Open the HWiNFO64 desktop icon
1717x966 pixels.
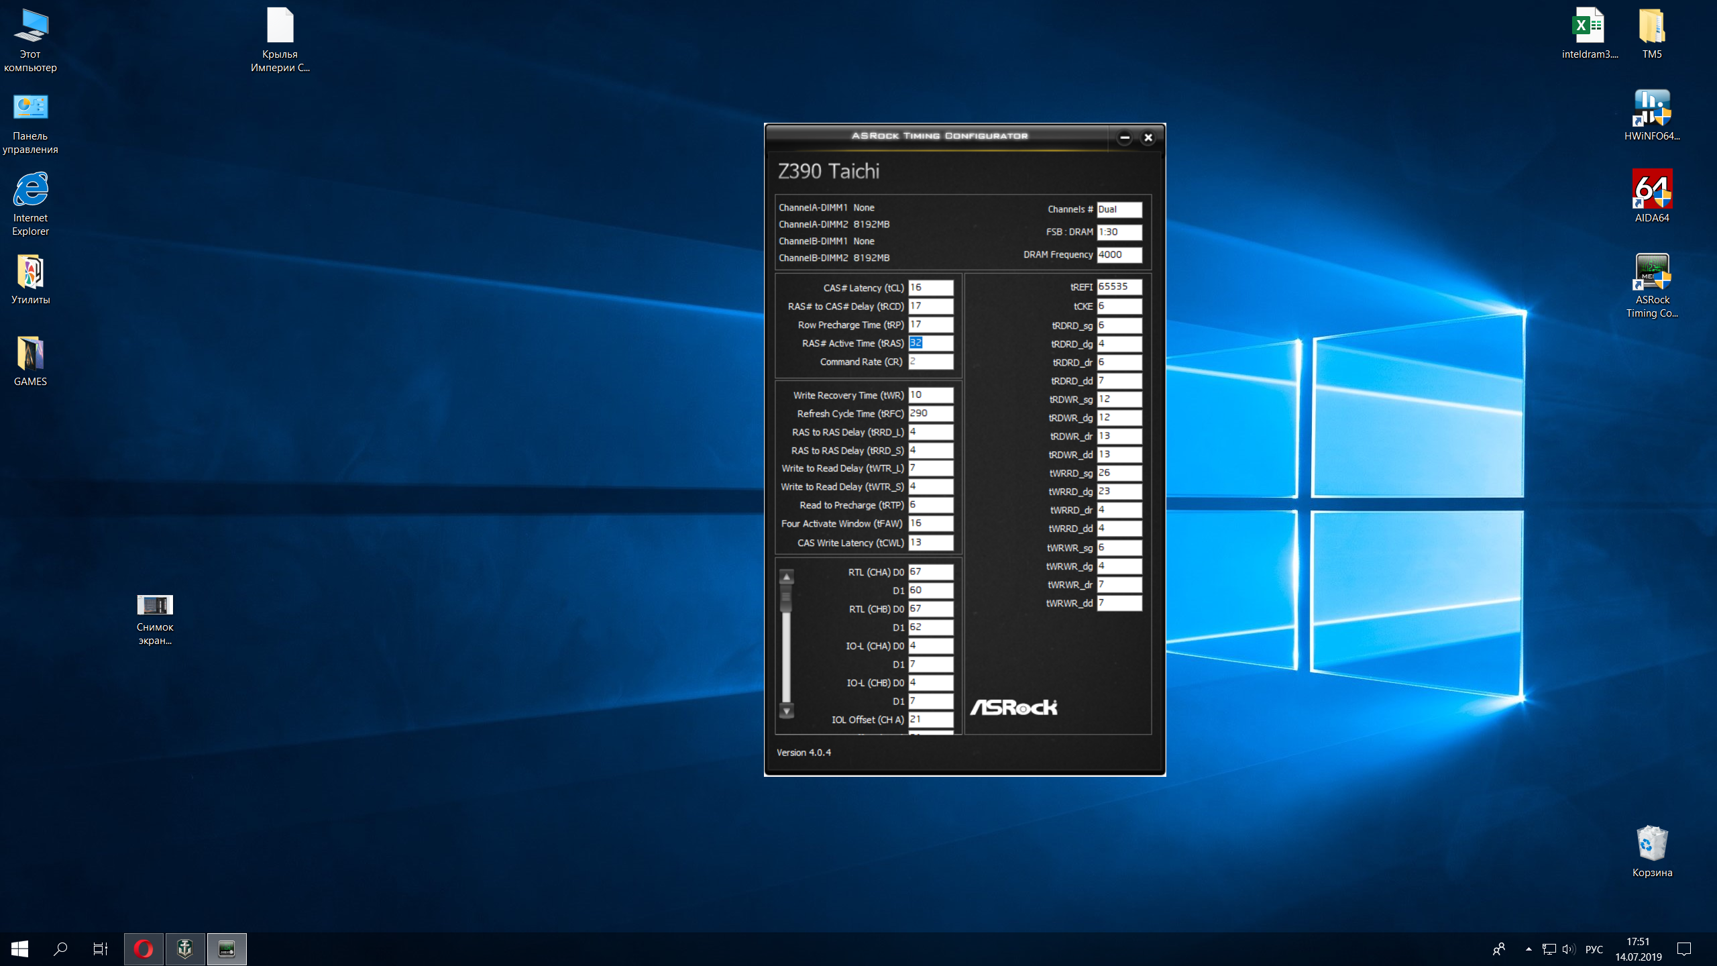1651,109
